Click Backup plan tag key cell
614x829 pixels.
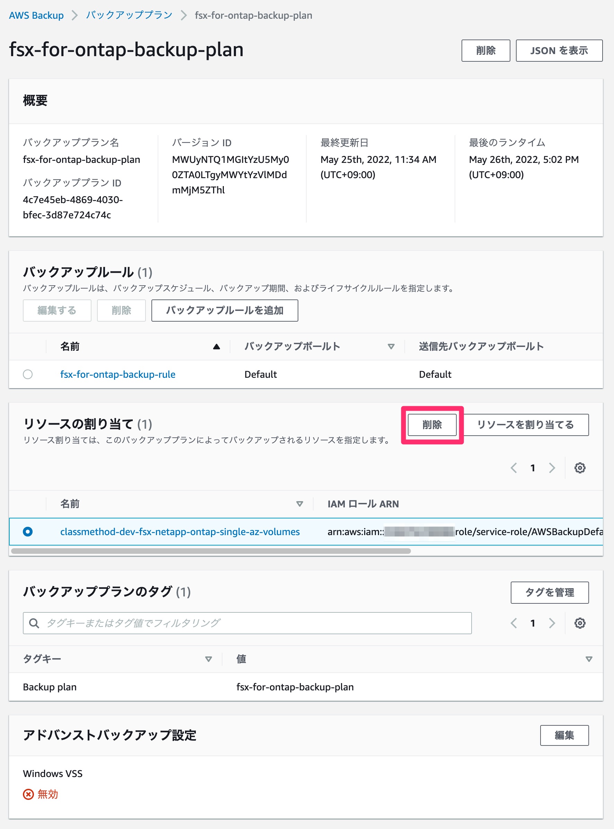point(50,687)
